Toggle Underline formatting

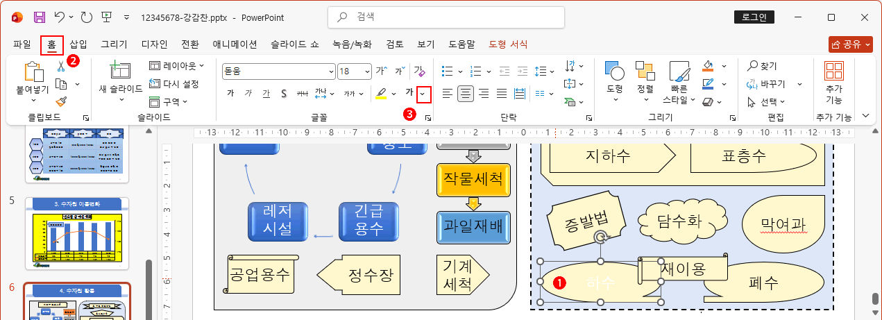pyautogui.click(x=266, y=93)
